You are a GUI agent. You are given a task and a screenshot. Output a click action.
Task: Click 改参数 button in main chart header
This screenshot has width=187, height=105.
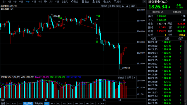(104, 6)
